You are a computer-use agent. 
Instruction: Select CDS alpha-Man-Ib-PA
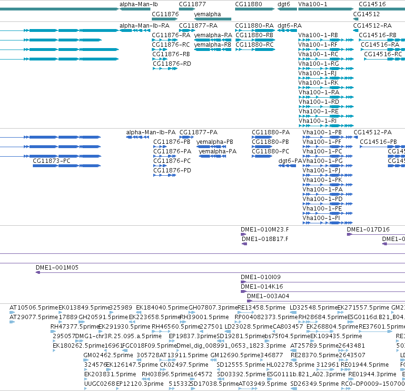[x=151, y=132]
